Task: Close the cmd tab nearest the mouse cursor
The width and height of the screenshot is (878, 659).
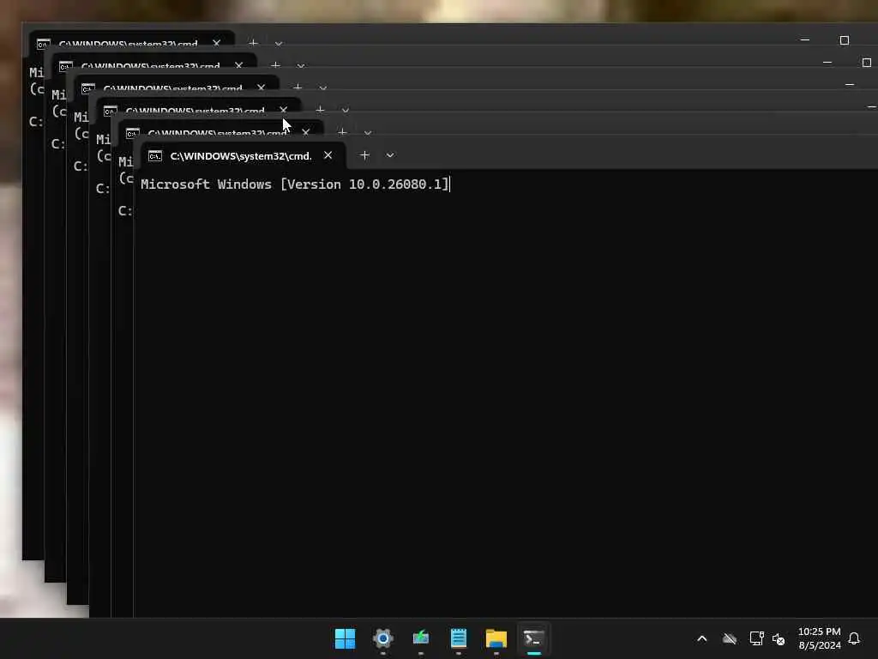Action: coord(283,111)
